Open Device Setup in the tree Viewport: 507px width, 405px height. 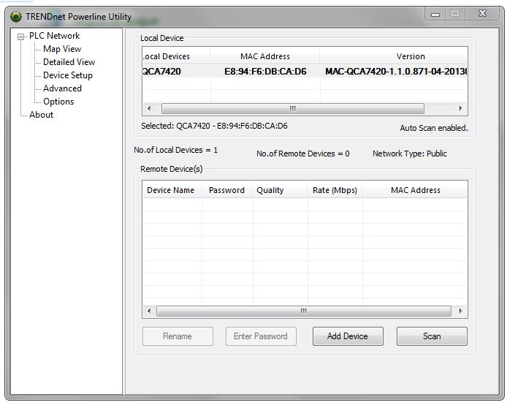click(68, 75)
